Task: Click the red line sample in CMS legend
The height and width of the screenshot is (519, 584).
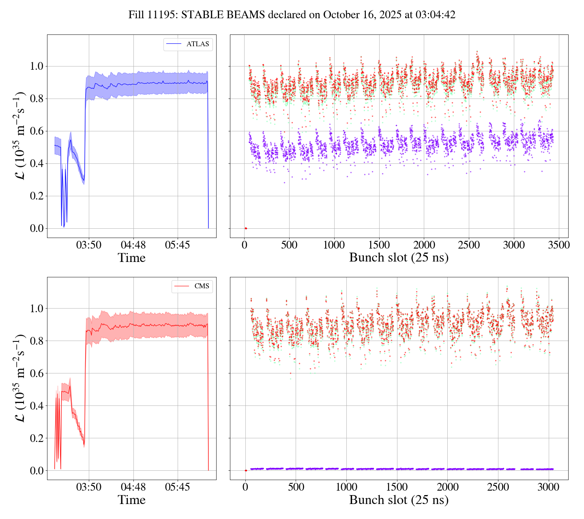Action: point(182,286)
